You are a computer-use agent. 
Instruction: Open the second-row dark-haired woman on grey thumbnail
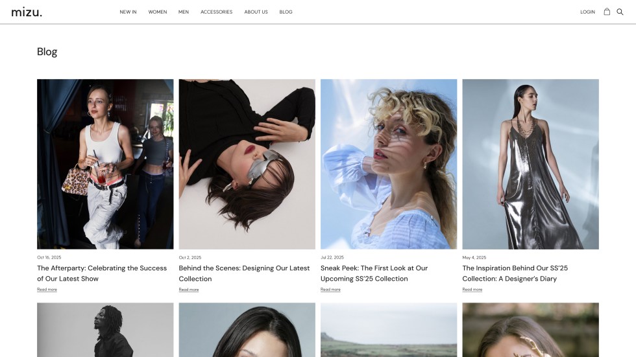(x=247, y=330)
